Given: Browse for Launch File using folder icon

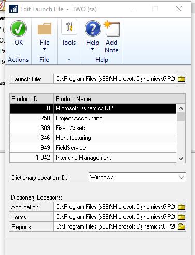Looking at the screenshot, I should point(182,79).
